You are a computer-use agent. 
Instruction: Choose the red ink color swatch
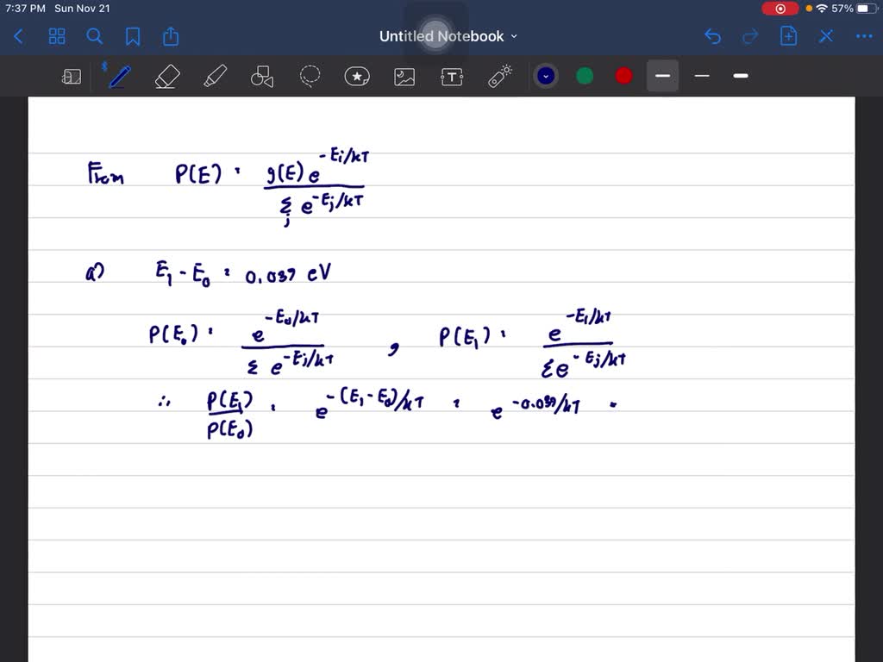tap(623, 76)
